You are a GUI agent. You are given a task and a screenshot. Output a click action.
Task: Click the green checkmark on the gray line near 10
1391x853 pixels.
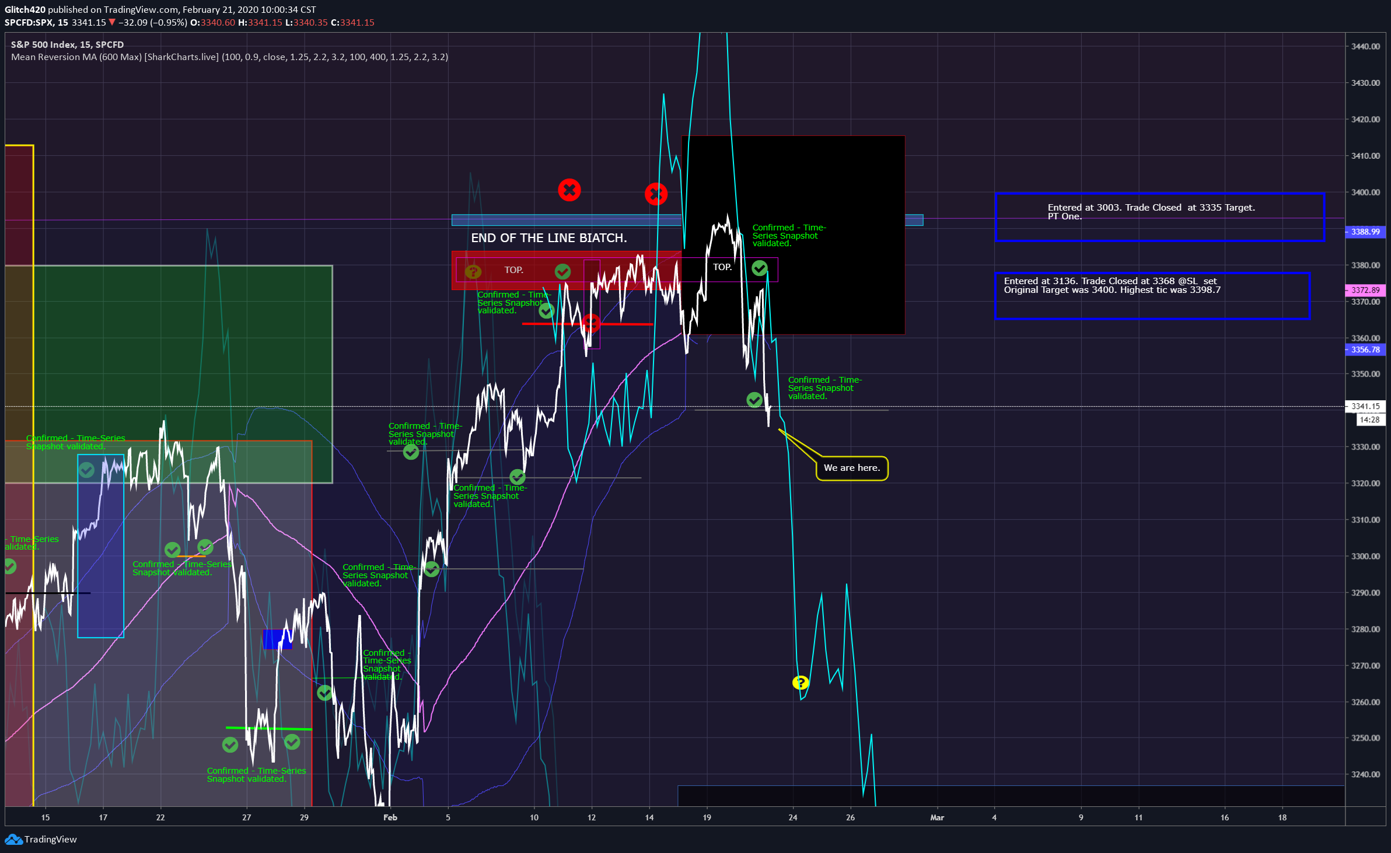pyautogui.click(x=517, y=477)
